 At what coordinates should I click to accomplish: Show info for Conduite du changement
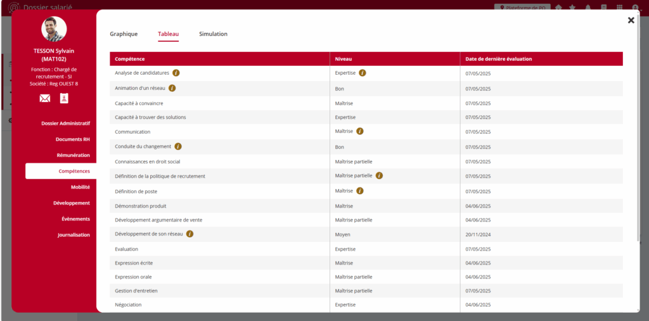178,146
